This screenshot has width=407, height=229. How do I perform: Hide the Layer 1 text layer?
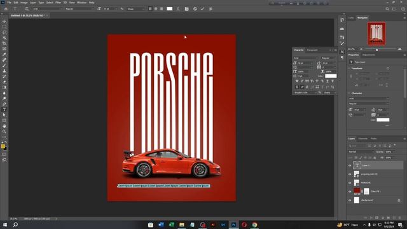(350, 165)
